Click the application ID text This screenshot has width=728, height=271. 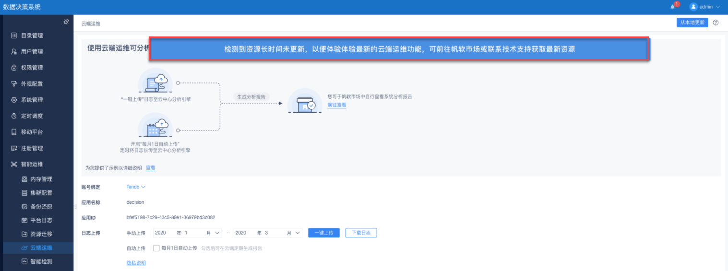[x=171, y=217]
